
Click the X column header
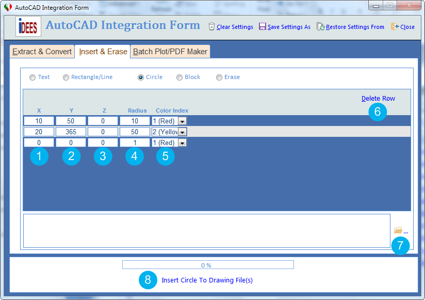[39, 110]
